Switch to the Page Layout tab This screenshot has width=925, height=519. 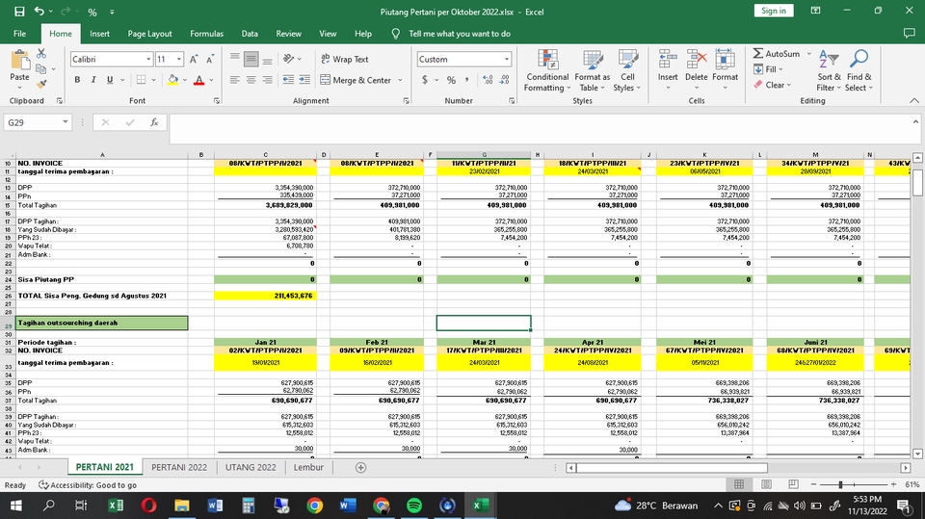point(149,34)
